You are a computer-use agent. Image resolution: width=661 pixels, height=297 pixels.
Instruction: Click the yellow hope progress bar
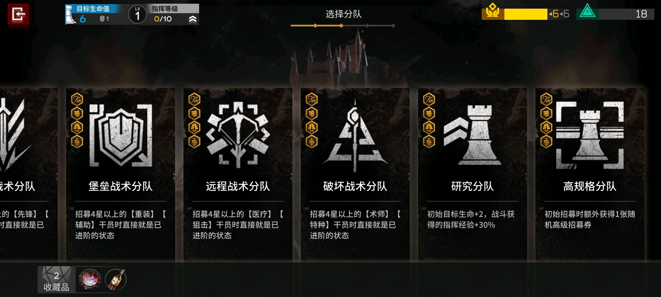525,14
